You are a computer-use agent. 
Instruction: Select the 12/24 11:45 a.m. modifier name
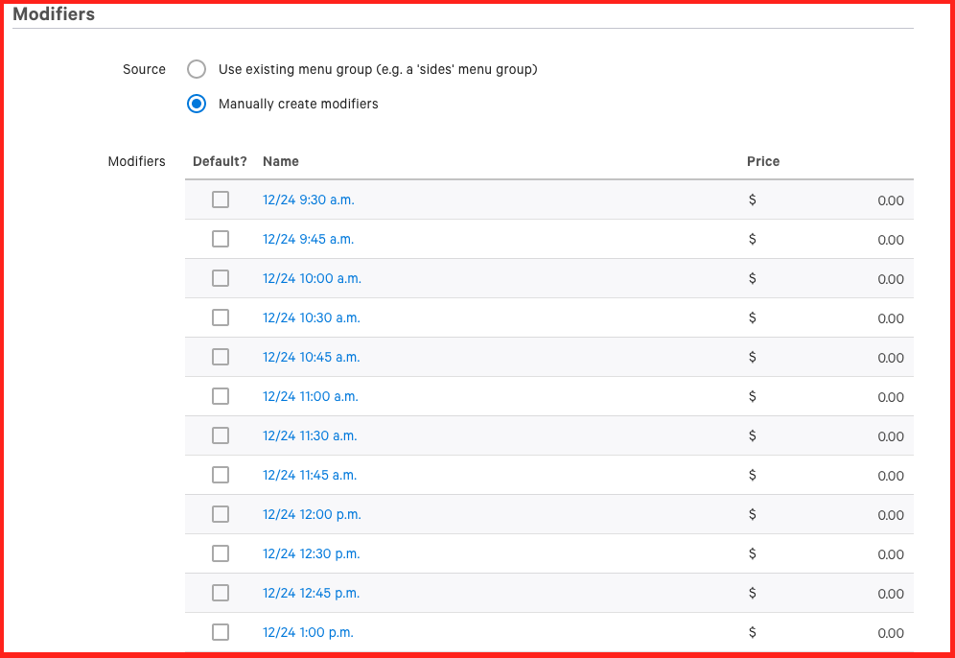310,475
